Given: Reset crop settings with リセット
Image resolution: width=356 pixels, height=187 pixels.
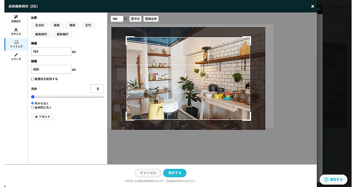Looking at the screenshot, I should (43, 117).
